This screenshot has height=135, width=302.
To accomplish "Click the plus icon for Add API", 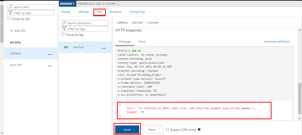I will pyautogui.click(x=12, y=31).
